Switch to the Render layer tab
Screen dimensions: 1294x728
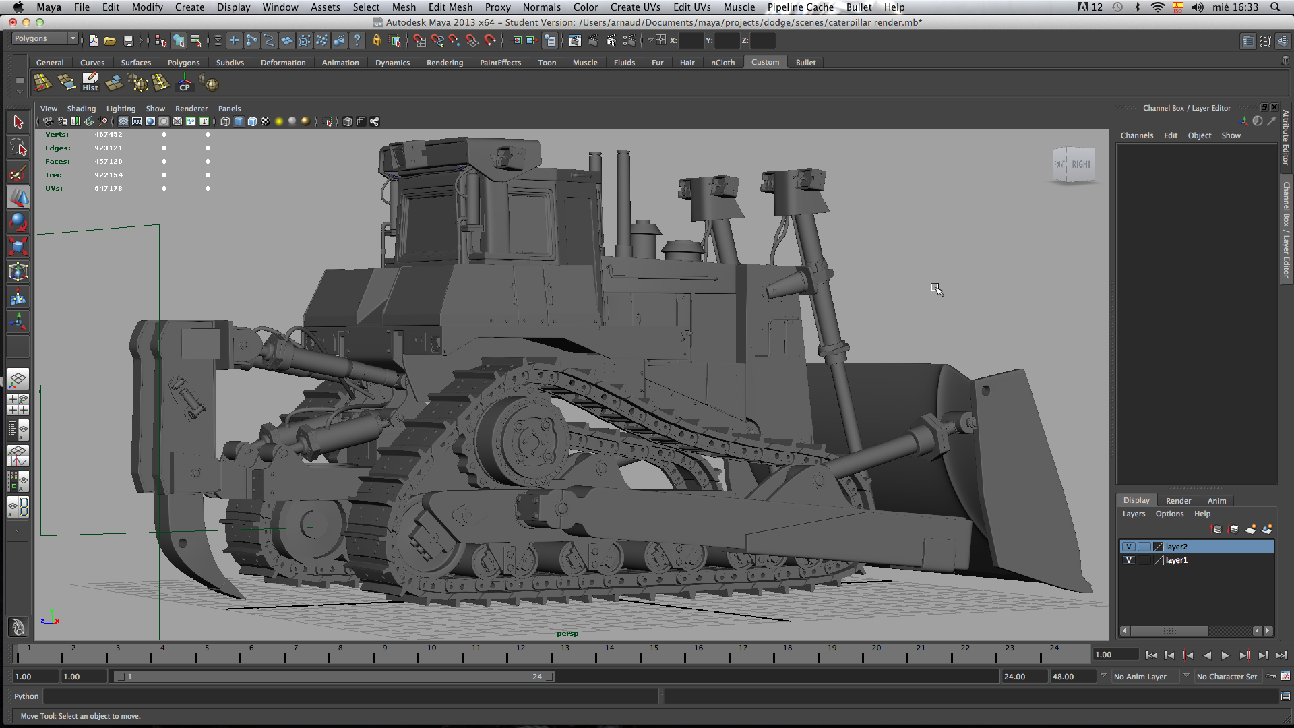(1178, 500)
